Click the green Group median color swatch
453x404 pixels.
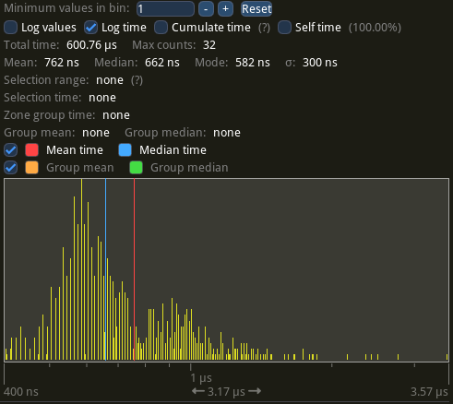137,168
